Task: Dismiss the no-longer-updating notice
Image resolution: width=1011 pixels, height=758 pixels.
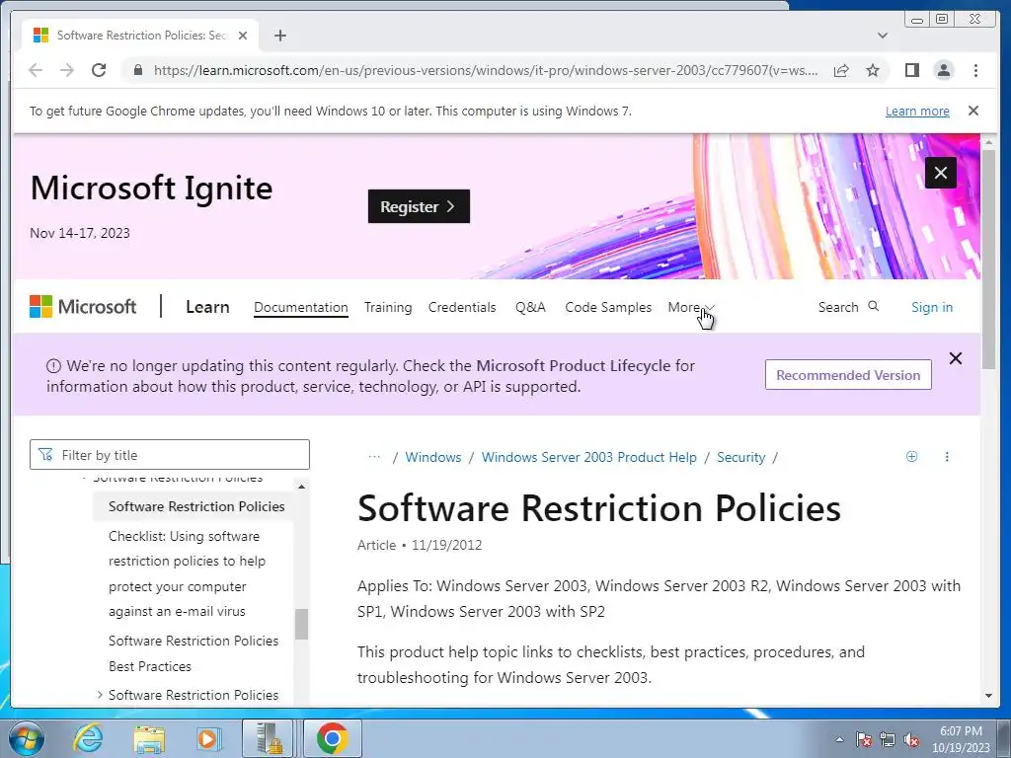Action: tap(956, 358)
